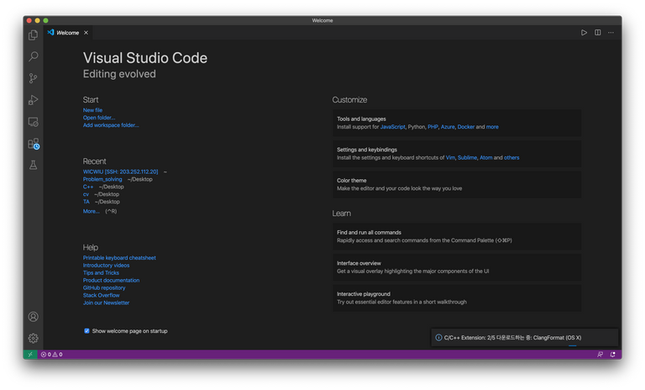The height and width of the screenshot is (390, 645).
Task: Click the feedback icon in status bar
Action: click(600, 354)
